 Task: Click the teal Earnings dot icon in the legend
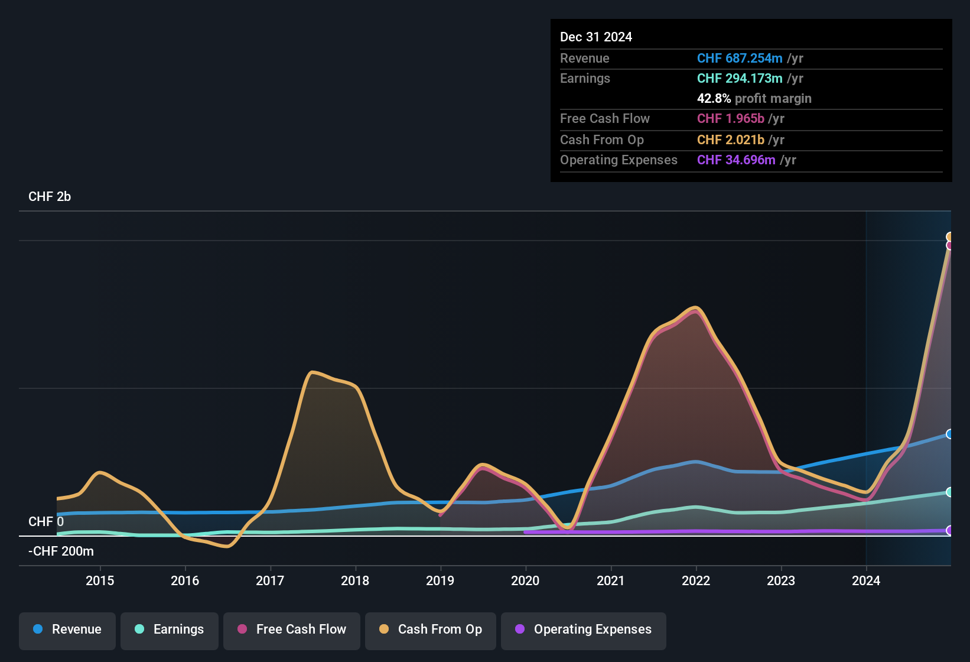[x=139, y=629]
